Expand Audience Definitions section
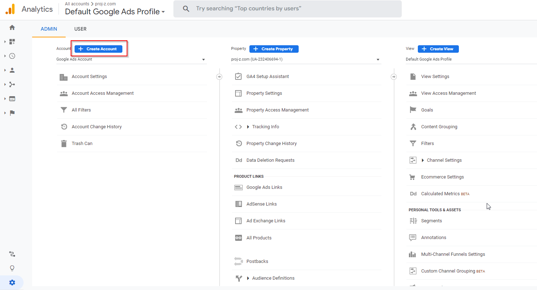The height and width of the screenshot is (290, 537). (x=273, y=278)
